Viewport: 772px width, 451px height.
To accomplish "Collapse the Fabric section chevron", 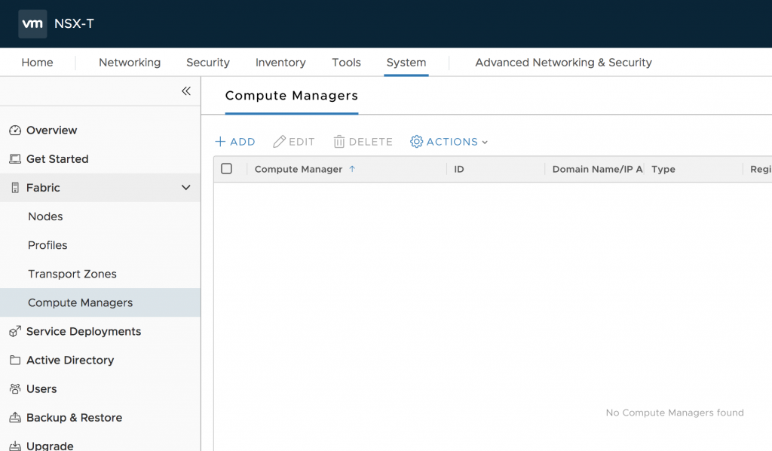I will [185, 188].
